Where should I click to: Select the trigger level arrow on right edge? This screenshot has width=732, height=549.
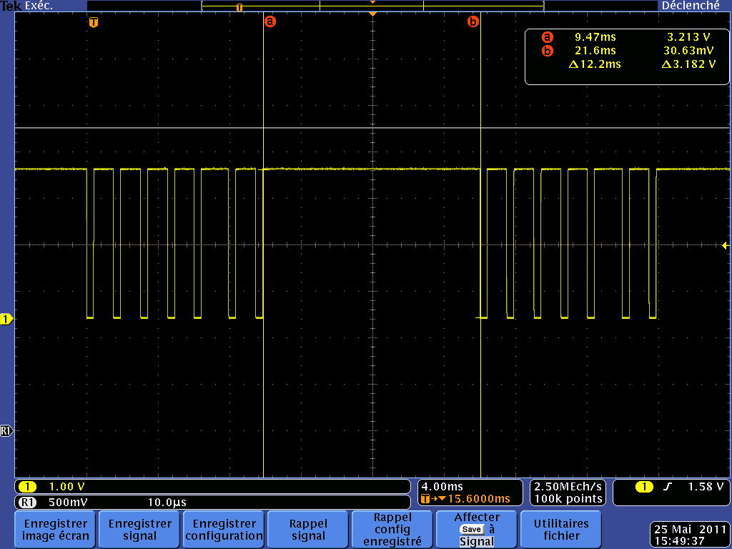tap(725, 245)
